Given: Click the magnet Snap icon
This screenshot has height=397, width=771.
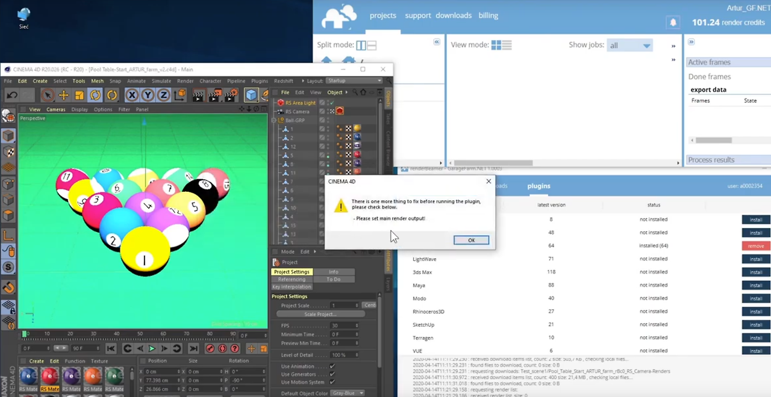Looking at the screenshot, I should [x=8, y=288].
